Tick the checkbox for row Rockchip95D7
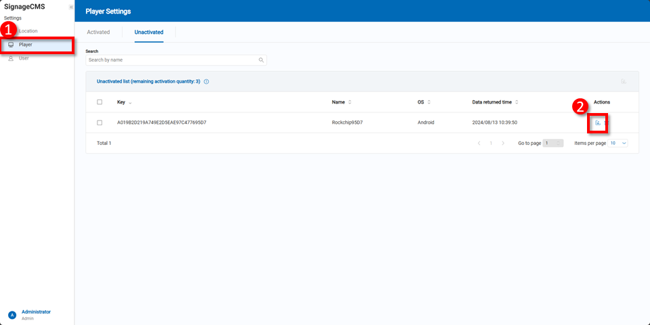Image resolution: width=650 pixels, height=325 pixels. [100, 123]
